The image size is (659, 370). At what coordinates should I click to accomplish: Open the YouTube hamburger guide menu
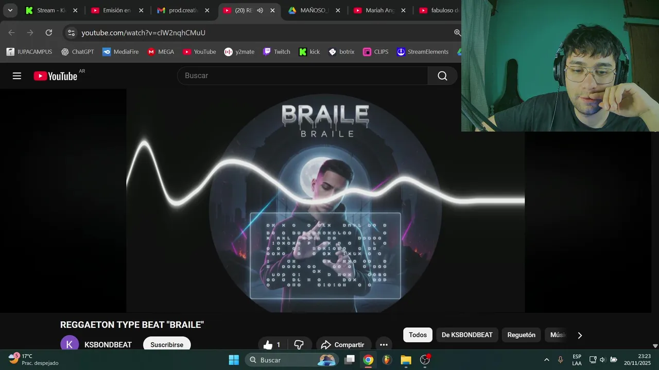pyautogui.click(x=17, y=76)
